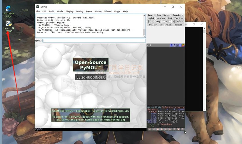Toggle the 'all' object visibility in object list

[x=149, y=45]
